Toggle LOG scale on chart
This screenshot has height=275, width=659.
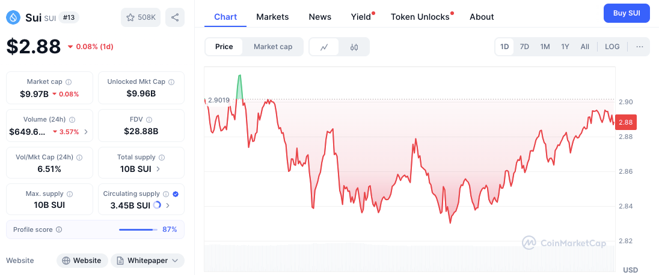click(612, 47)
